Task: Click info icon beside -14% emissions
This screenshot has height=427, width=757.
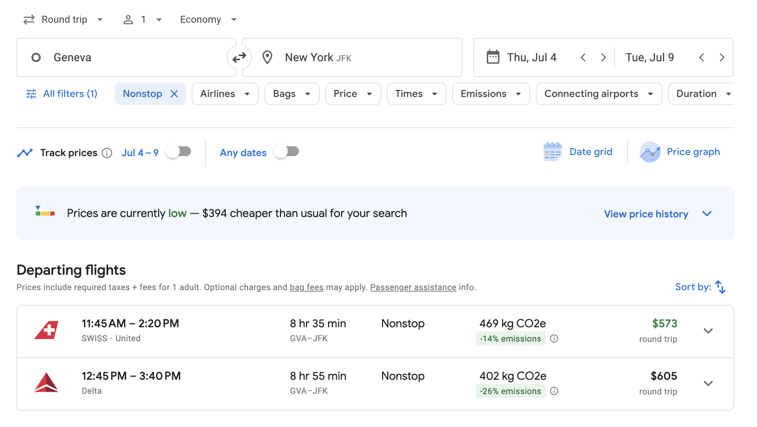Action: [554, 338]
